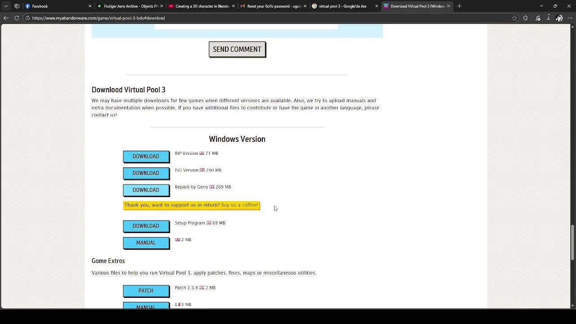
Task: Open the tab actions chevron menu
Action: (6, 6)
